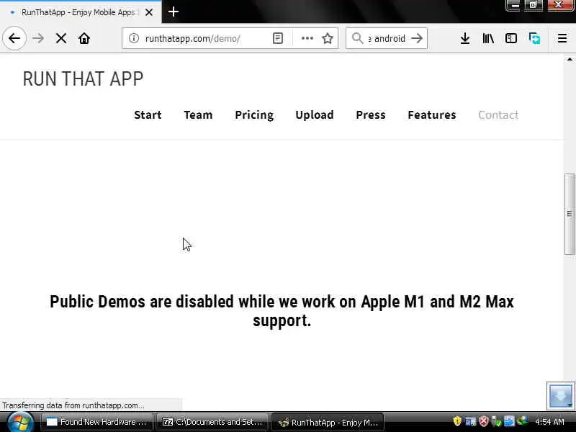
Task: Click the red X alert tray icon
Action: click(483, 421)
